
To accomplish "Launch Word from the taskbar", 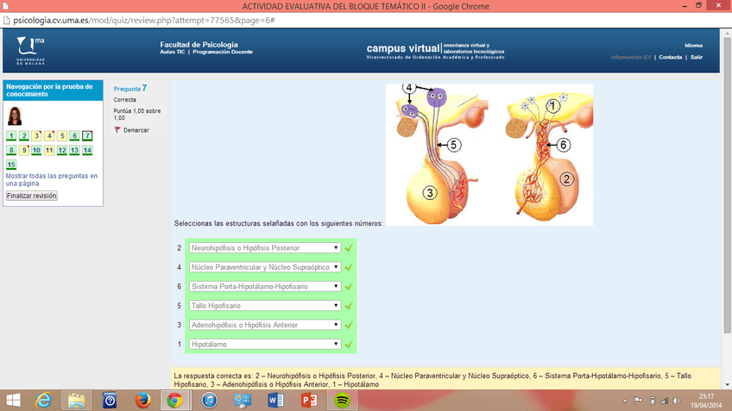I will pos(276,400).
